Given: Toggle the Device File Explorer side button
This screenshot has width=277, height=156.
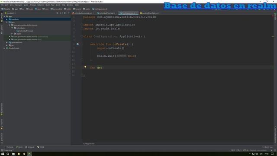Looking at the screenshot, I should click(275, 134).
